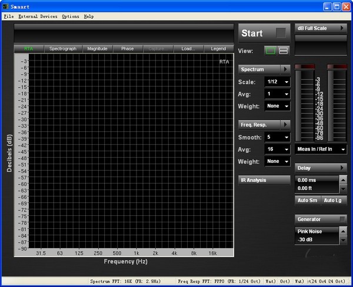Click the Generator level down arrow
This screenshot has width=353, height=287.
[343, 240]
